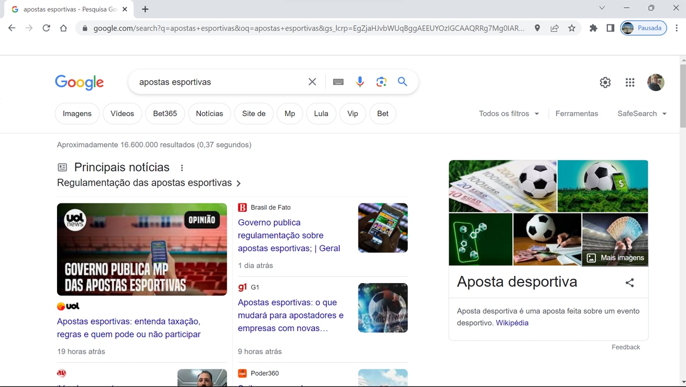The width and height of the screenshot is (686, 387).
Task: Clear the search box text
Action: [312, 82]
